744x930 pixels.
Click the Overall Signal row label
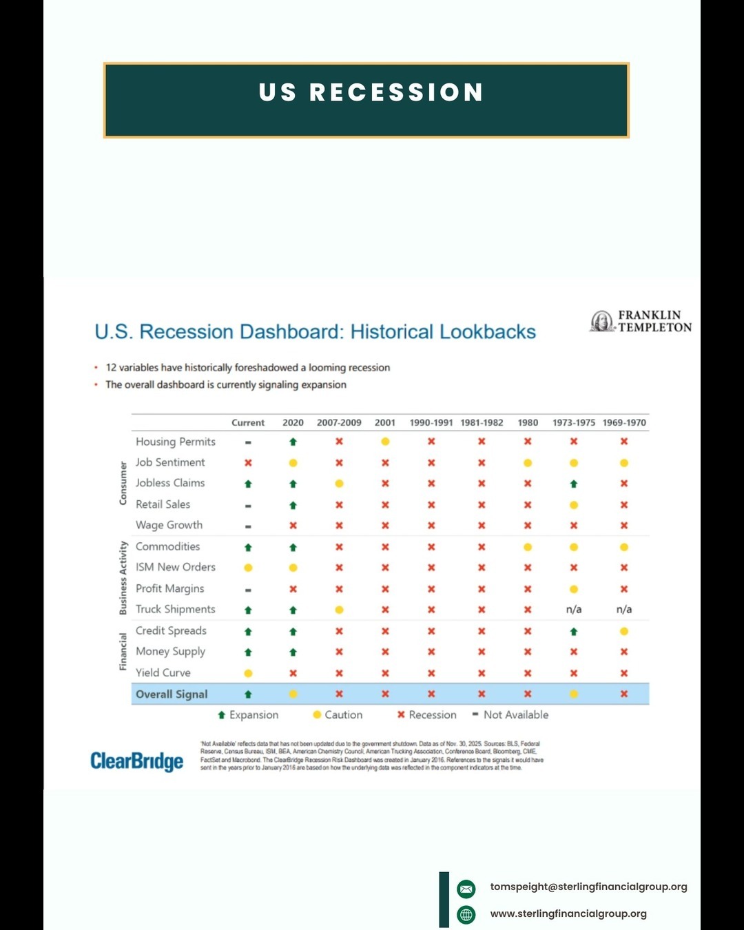(x=172, y=694)
